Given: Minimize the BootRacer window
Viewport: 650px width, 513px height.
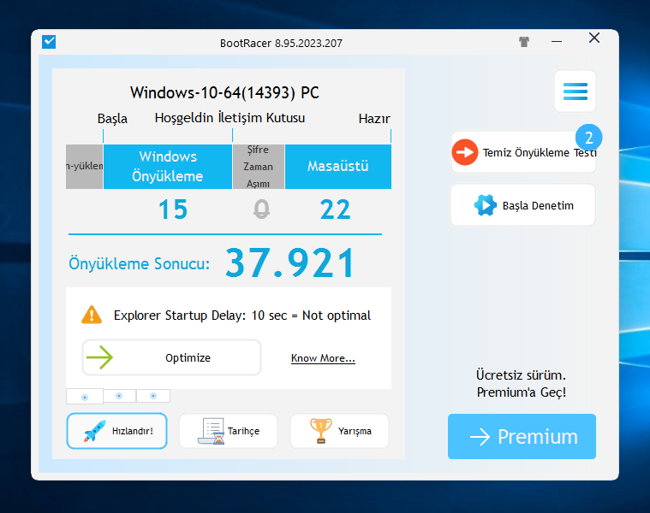Looking at the screenshot, I should [x=557, y=41].
